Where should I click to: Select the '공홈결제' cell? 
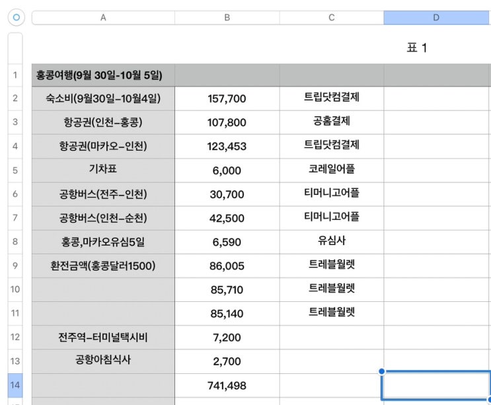point(332,122)
